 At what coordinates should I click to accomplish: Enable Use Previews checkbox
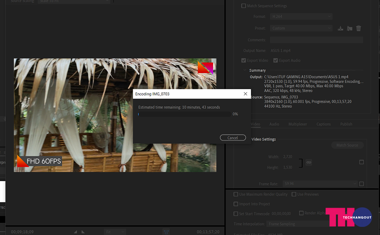[294, 194]
